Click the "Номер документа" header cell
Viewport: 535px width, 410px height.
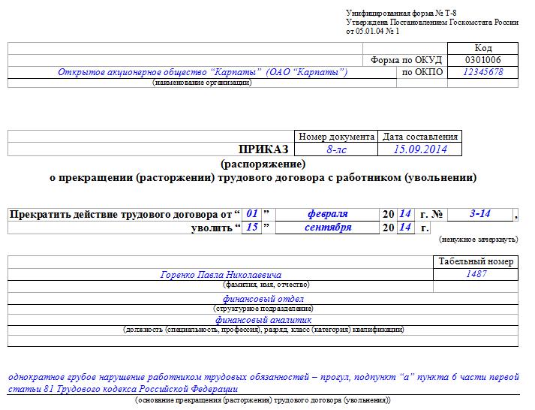pyautogui.click(x=336, y=137)
